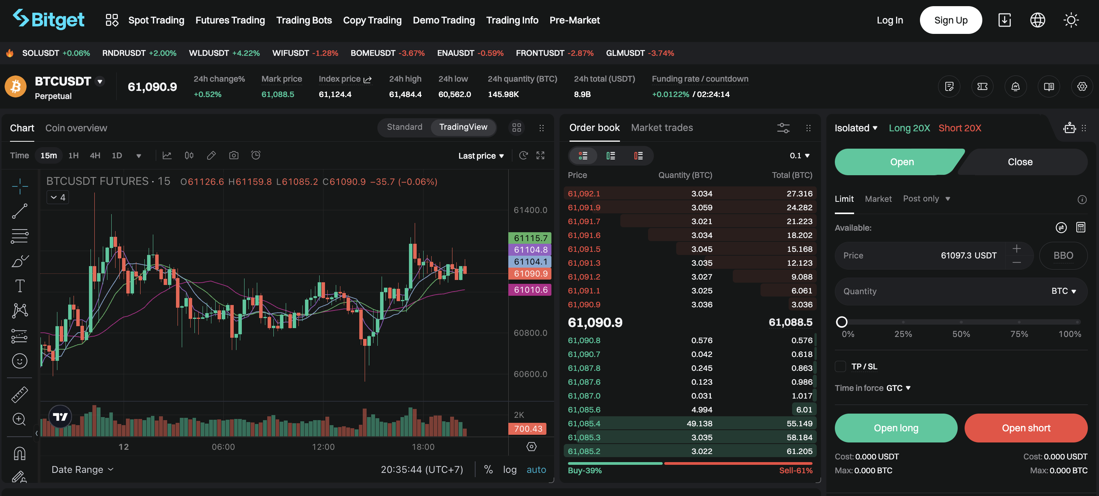
Task: Open the tutorial book icon
Action: click(x=1049, y=87)
